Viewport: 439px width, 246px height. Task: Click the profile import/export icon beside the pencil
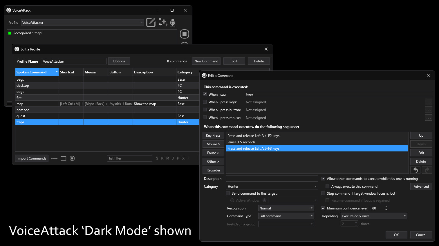pyautogui.click(x=162, y=22)
